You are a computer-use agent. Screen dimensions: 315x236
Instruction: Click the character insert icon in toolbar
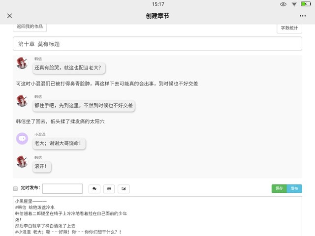point(109,189)
